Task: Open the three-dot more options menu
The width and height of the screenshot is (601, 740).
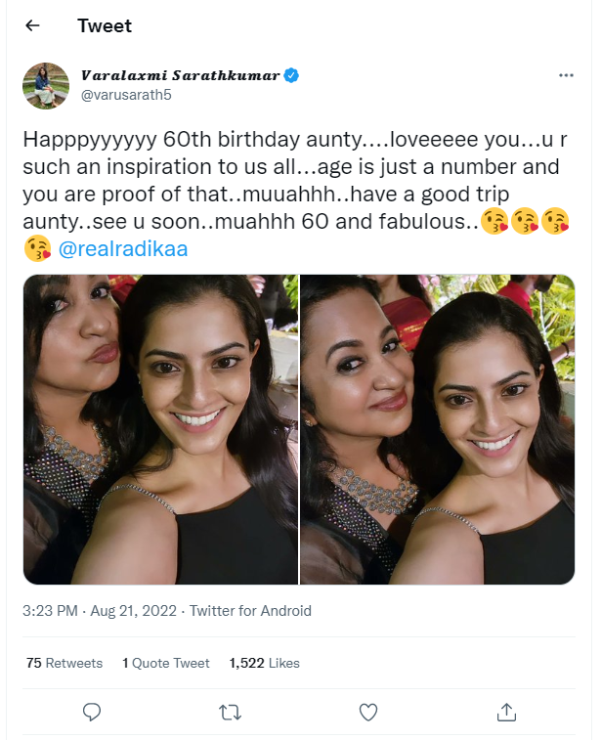Action: tap(566, 75)
